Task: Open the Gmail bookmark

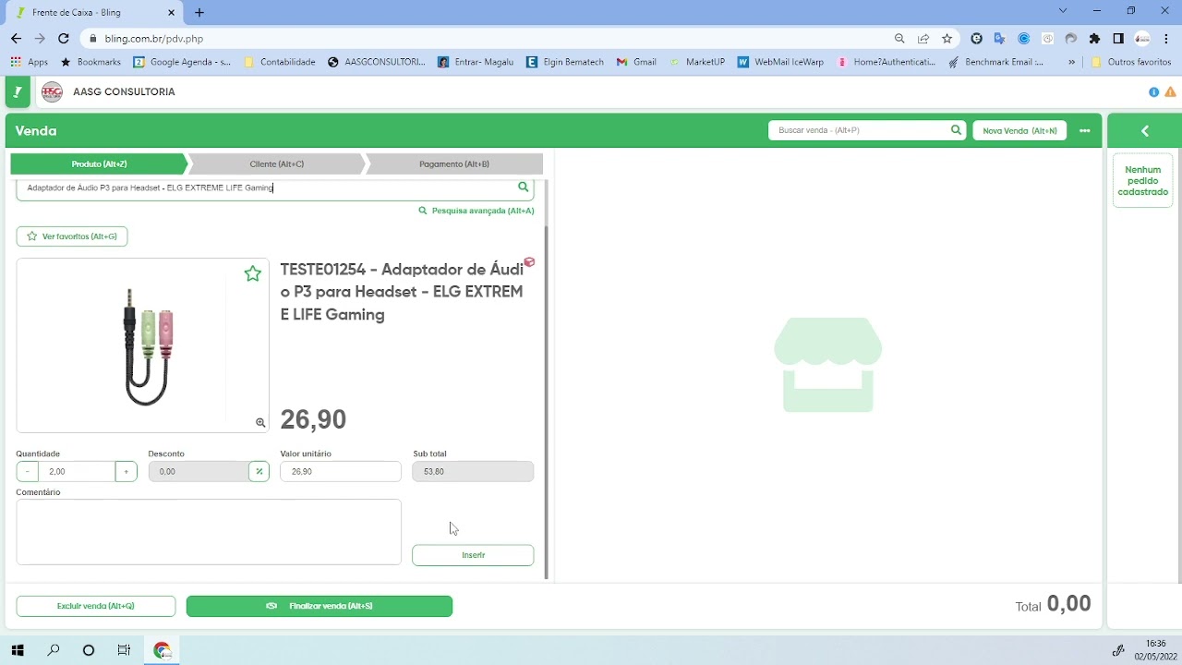Action: [x=636, y=62]
